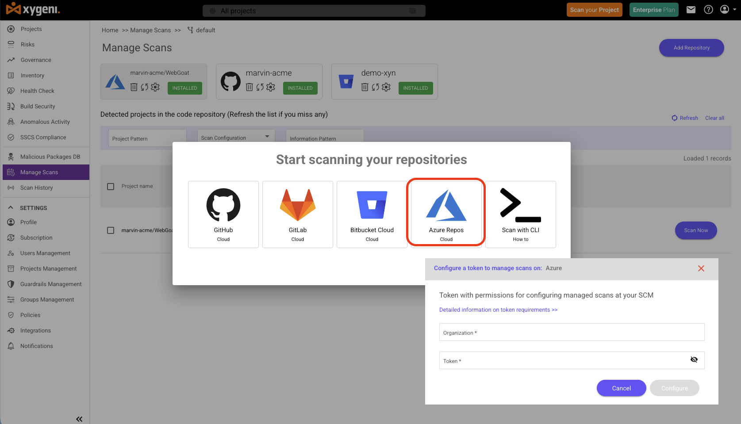Open the Scan with CLI how-to

520,214
